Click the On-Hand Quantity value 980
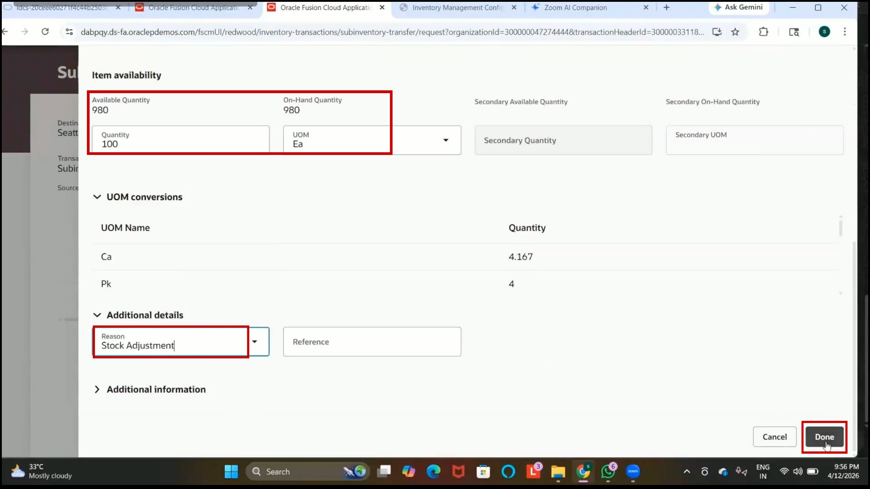The image size is (870, 489). click(x=291, y=110)
